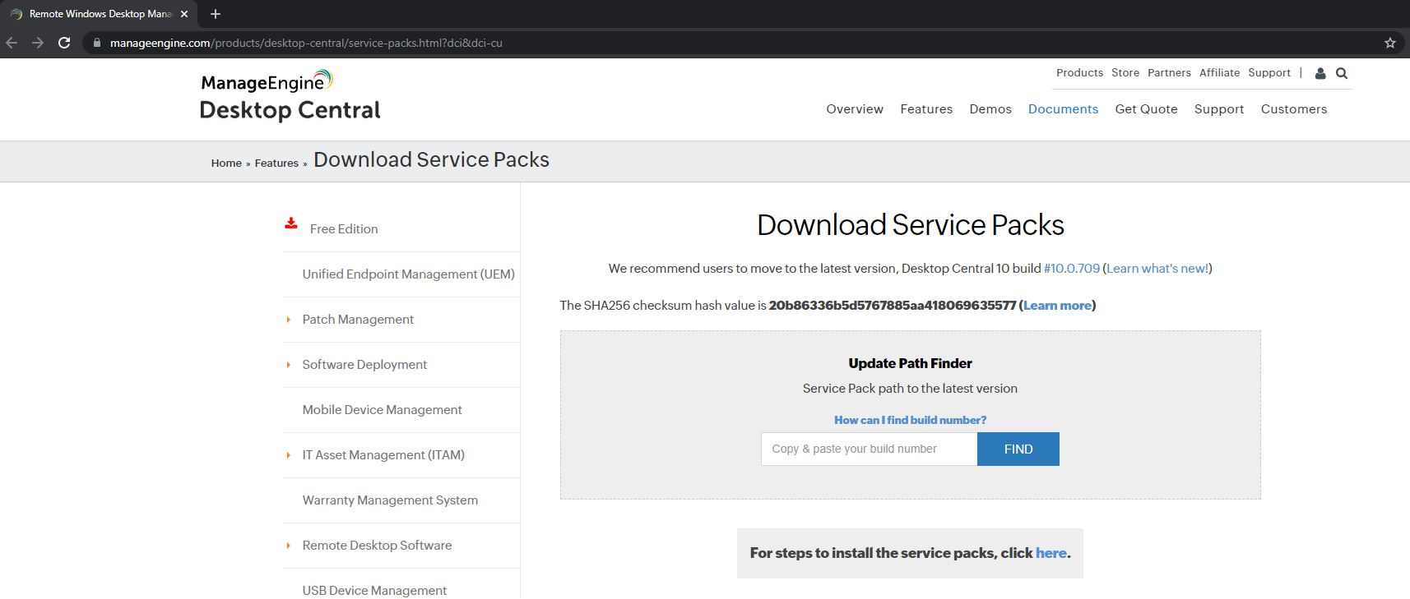Open the Get Quote menu item
Screen dimensions: 1410x599
1146,109
